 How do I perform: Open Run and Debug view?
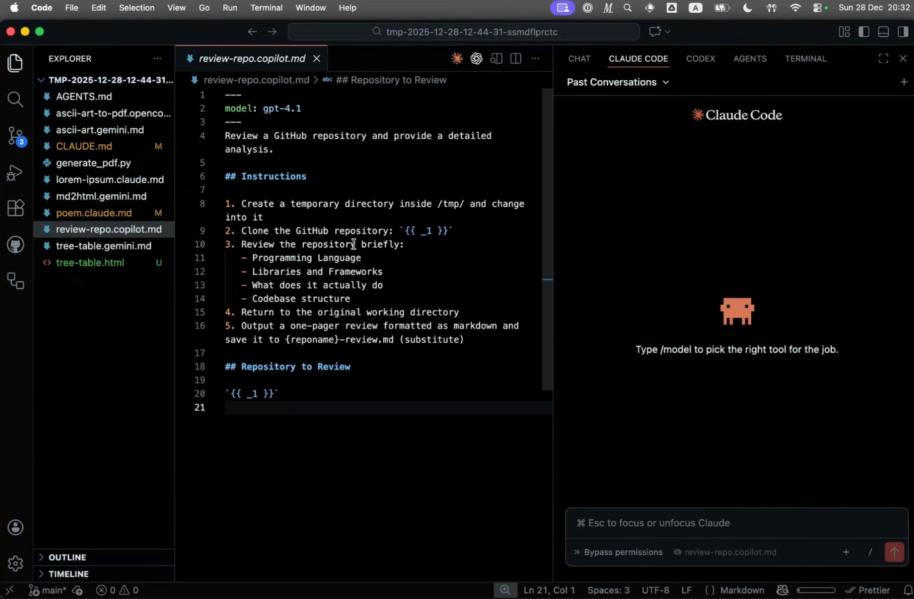(15, 173)
